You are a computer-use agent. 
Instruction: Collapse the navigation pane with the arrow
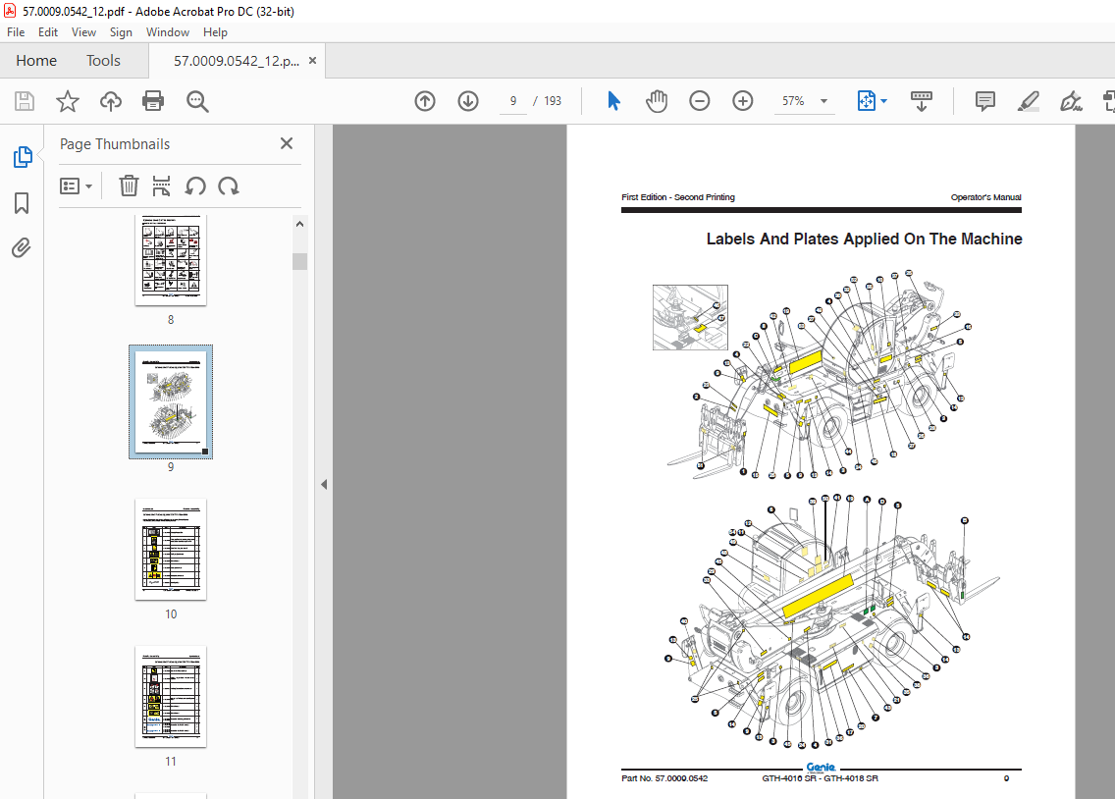coord(324,484)
